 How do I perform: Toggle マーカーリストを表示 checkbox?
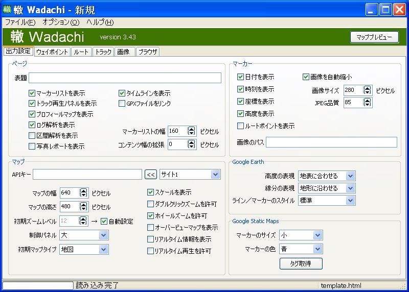click(x=32, y=93)
